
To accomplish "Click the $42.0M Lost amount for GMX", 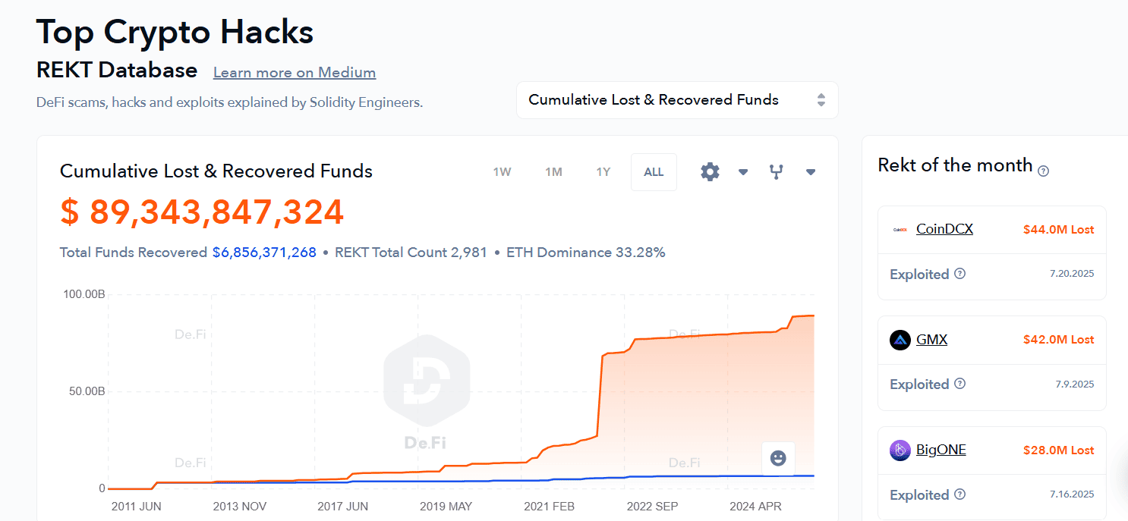I will (x=1059, y=340).
